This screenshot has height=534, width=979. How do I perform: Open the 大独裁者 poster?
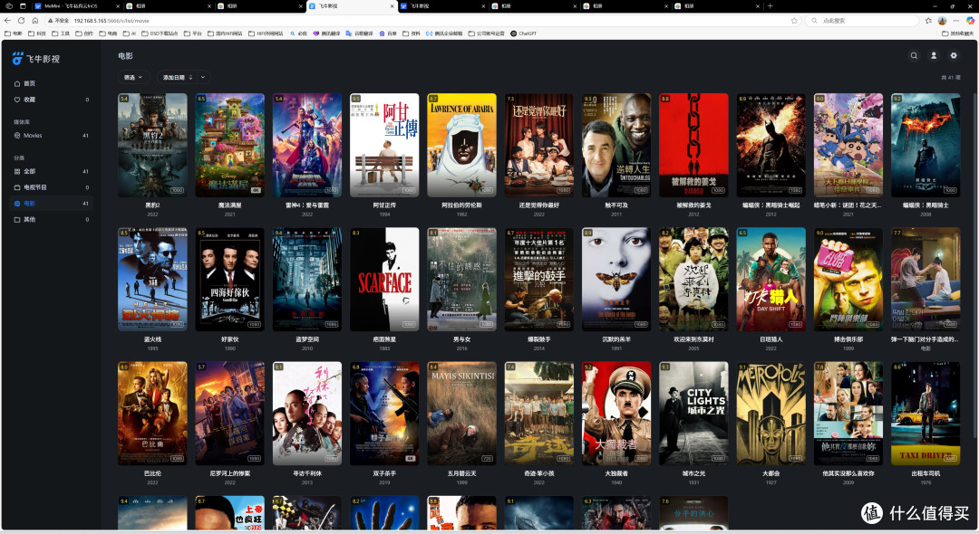point(616,413)
